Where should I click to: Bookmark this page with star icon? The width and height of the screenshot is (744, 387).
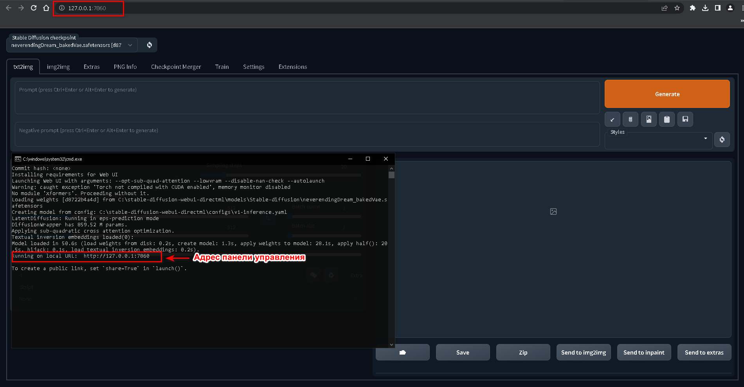(x=677, y=8)
